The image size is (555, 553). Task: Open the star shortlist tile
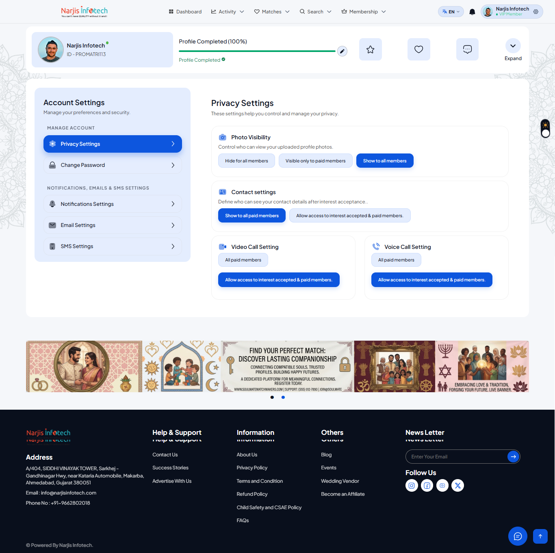coord(371,50)
